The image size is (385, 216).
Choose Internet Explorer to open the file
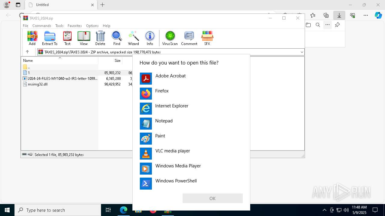pyautogui.click(x=191, y=109)
